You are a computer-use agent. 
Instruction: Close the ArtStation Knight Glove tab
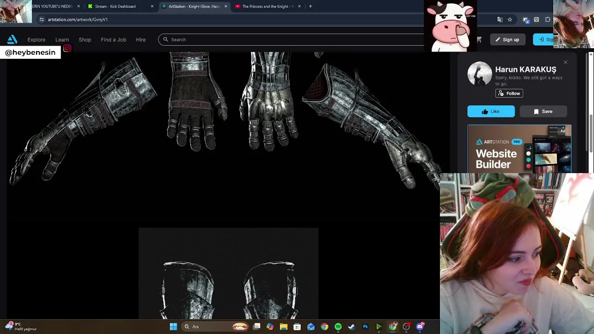pyautogui.click(x=226, y=6)
